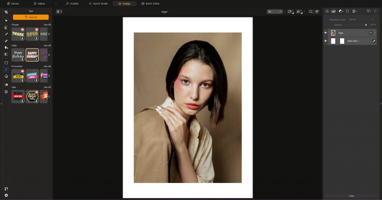Switch to the GenAI Studio tab
The height and width of the screenshot is (200, 382).
[x=98, y=3]
